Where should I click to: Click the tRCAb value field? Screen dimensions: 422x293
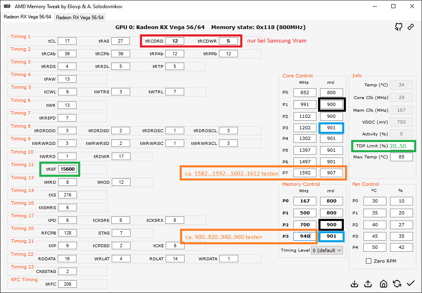tap(67, 54)
